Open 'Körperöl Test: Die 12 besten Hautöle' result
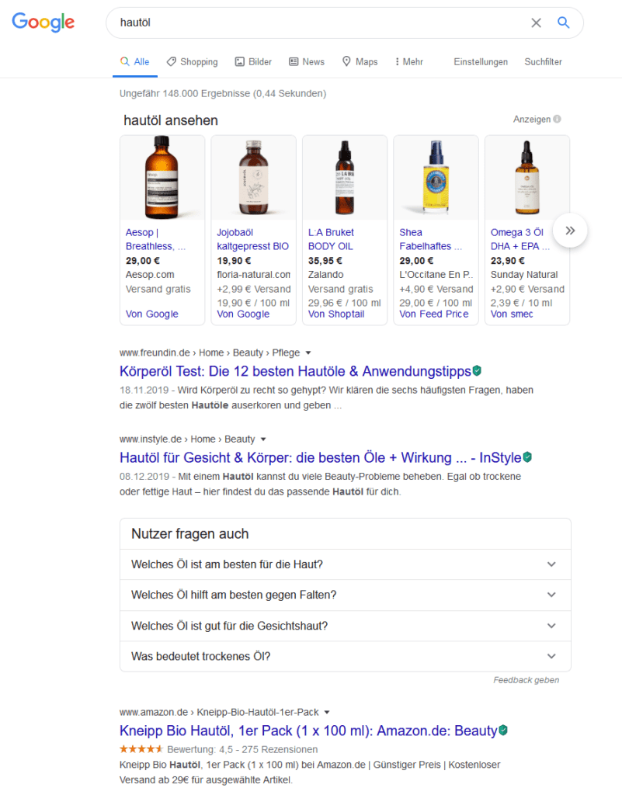The width and height of the screenshot is (622, 795). pos(295,371)
